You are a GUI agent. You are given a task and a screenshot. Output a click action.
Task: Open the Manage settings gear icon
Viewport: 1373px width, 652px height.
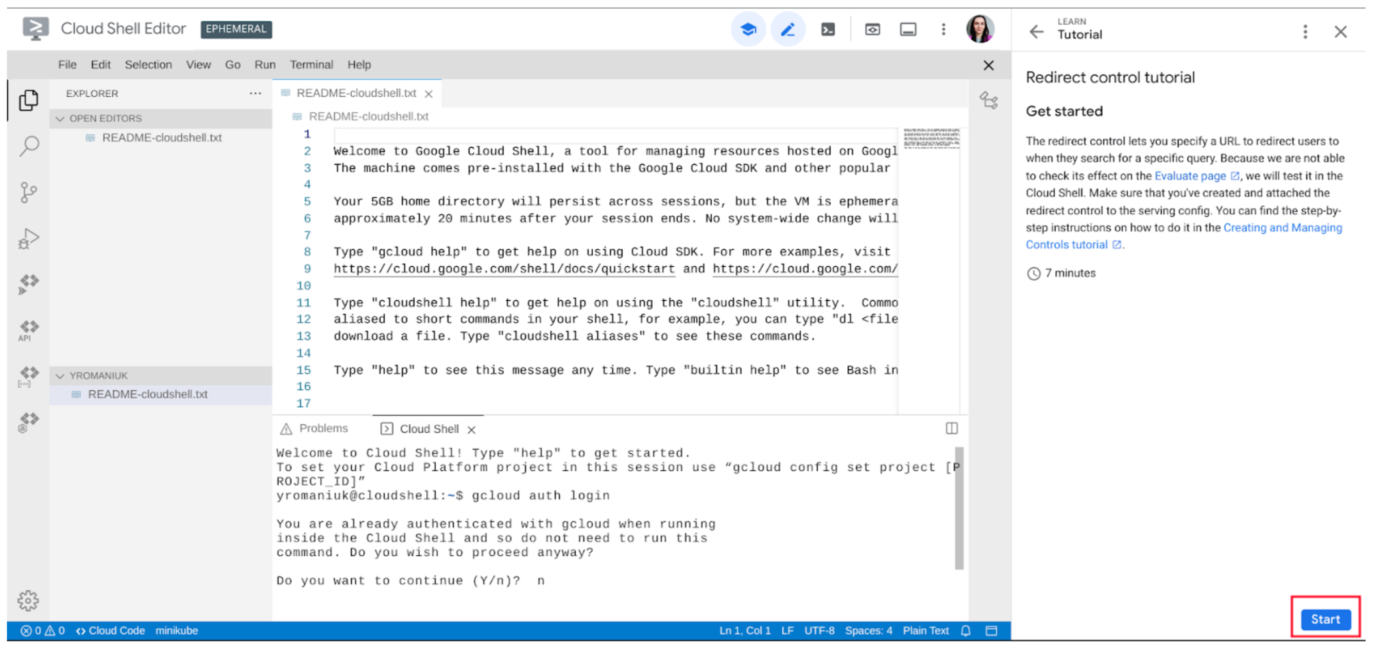pos(28,600)
